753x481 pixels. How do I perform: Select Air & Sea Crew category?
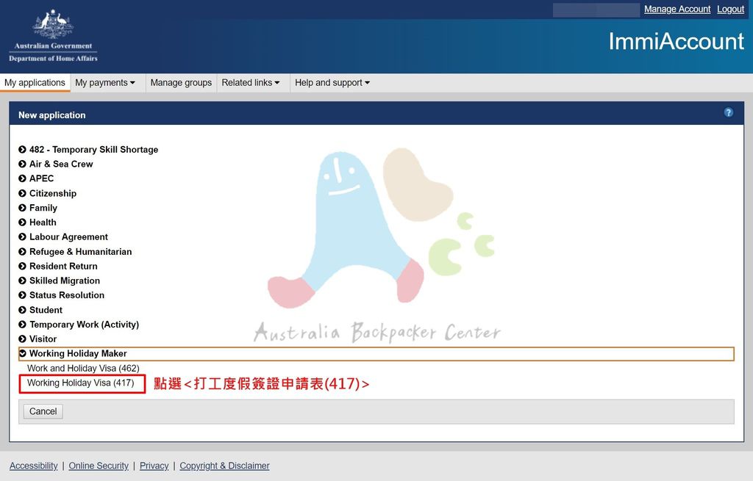click(x=61, y=164)
